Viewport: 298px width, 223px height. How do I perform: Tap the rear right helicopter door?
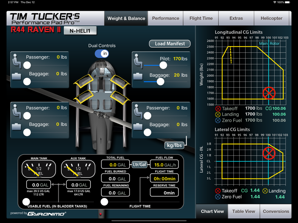pos(120,98)
